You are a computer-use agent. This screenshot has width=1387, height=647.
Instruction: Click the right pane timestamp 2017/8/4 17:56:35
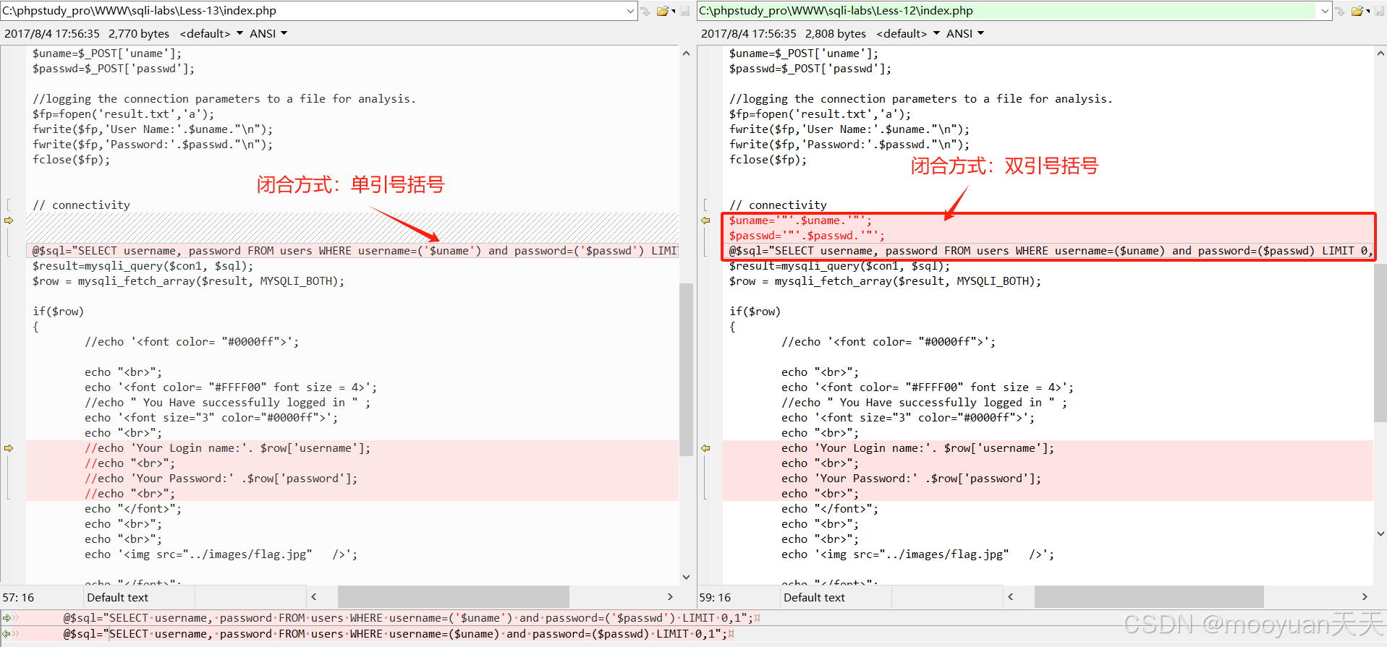[x=749, y=33]
